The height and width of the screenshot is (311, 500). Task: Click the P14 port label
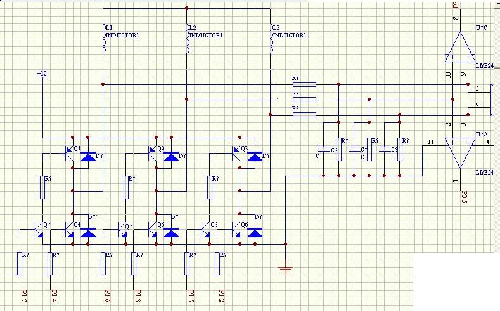(54, 295)
